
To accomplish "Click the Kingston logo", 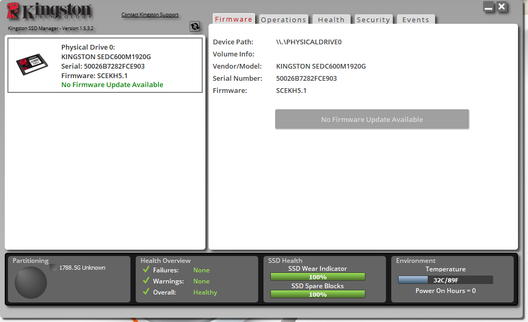I will coord(49,11).
